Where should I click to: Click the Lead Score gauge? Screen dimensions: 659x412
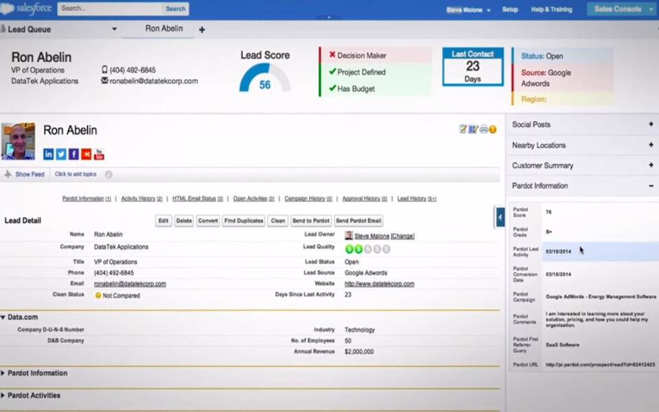[x=265, y=78]
